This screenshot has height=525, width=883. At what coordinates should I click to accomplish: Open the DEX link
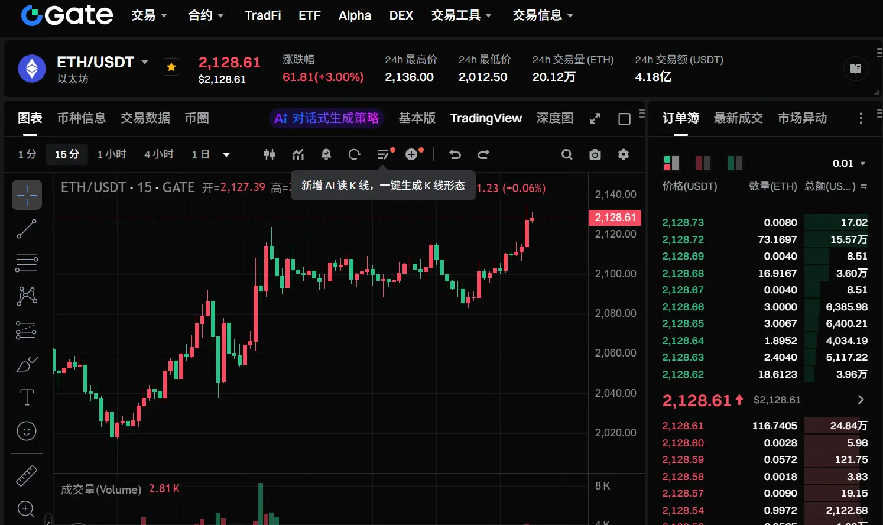(x=401, y=15)
